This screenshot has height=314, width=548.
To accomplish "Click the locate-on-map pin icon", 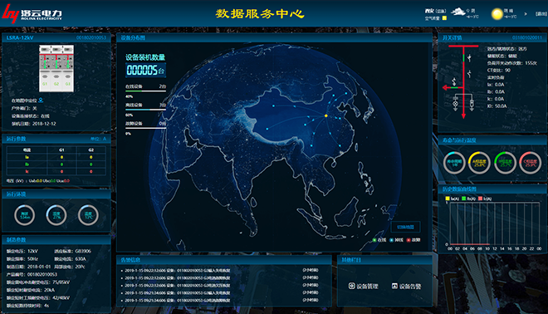I will click(41, 101).
